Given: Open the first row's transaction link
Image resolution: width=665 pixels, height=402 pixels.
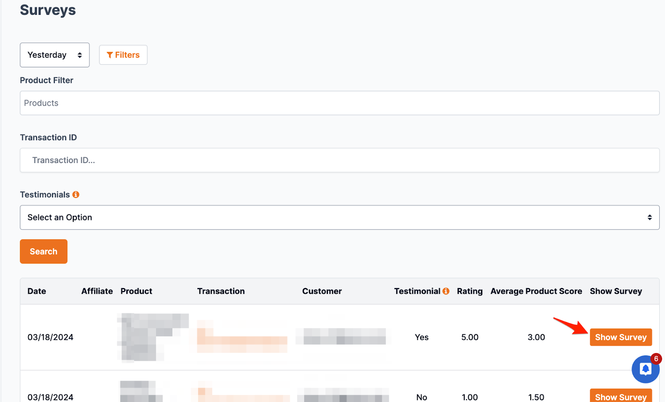Looking at the screenshot, I should (x=242, y=340).
